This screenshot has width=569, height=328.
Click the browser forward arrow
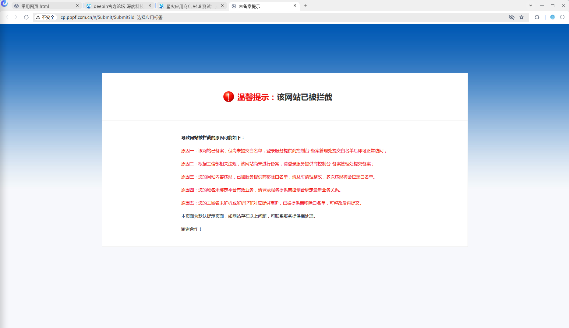(x=16, y=17)
